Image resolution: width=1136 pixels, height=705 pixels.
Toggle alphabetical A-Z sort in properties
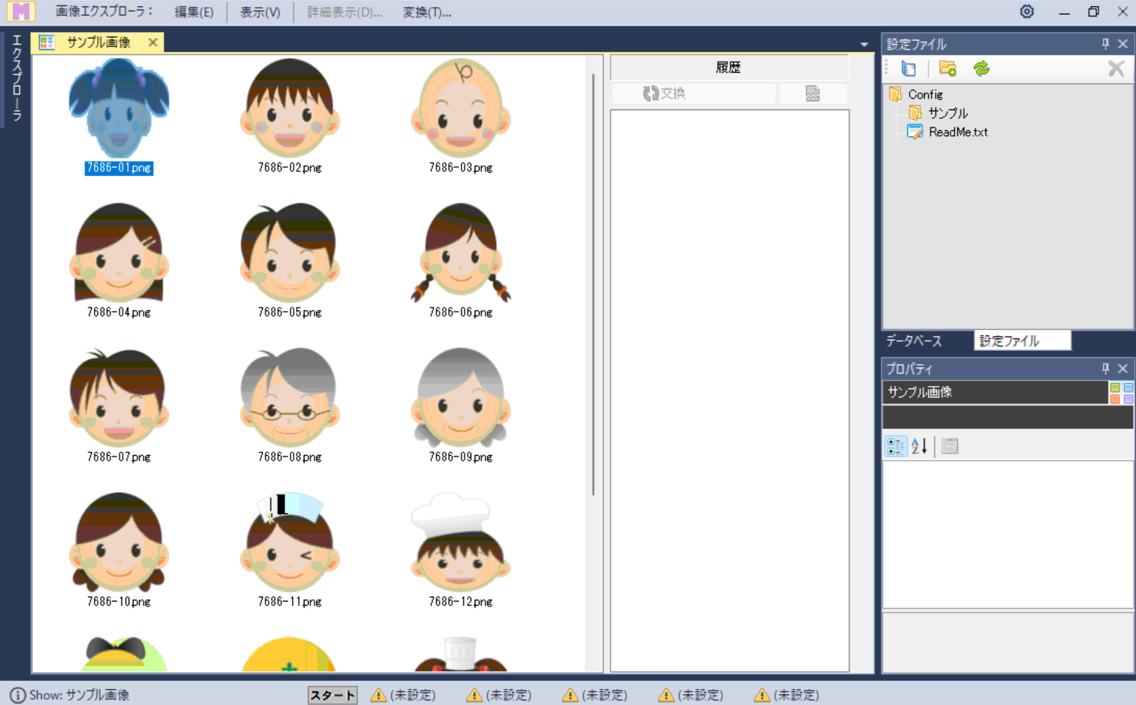point(919,446)
